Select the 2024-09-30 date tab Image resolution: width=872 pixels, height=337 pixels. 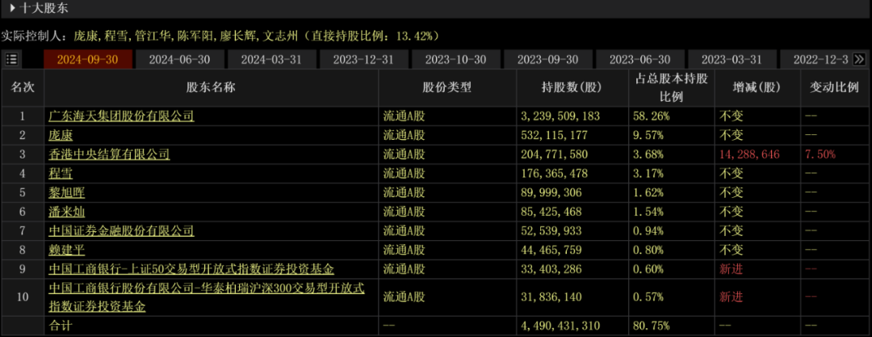tap(88, 60)
